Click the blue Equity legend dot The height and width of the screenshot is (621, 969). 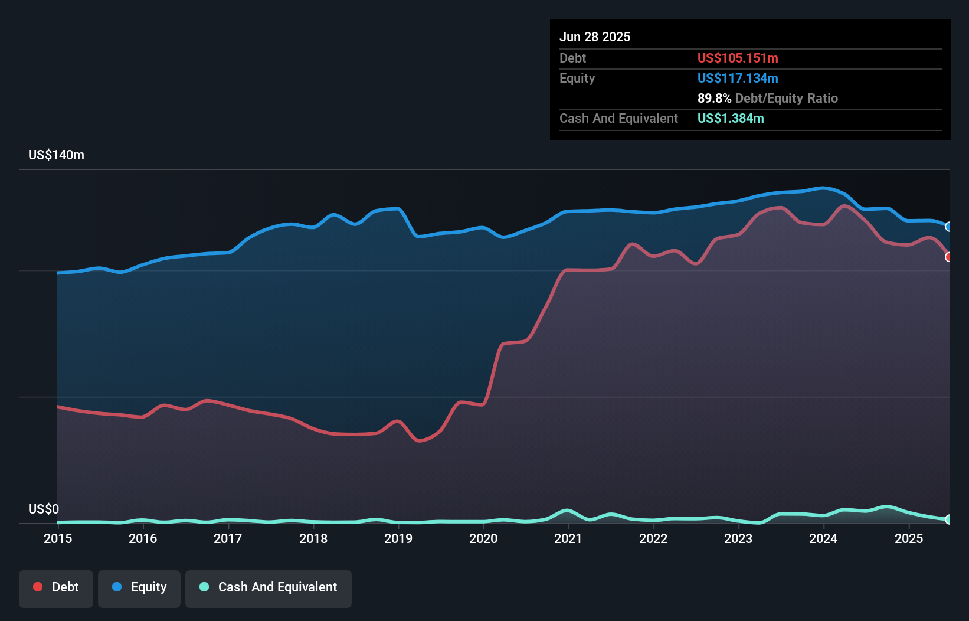click(x=117, y=587)
